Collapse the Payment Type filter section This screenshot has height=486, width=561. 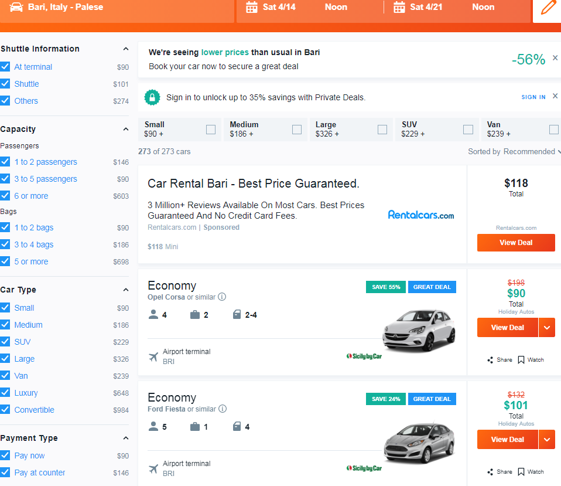coord(126,438)
